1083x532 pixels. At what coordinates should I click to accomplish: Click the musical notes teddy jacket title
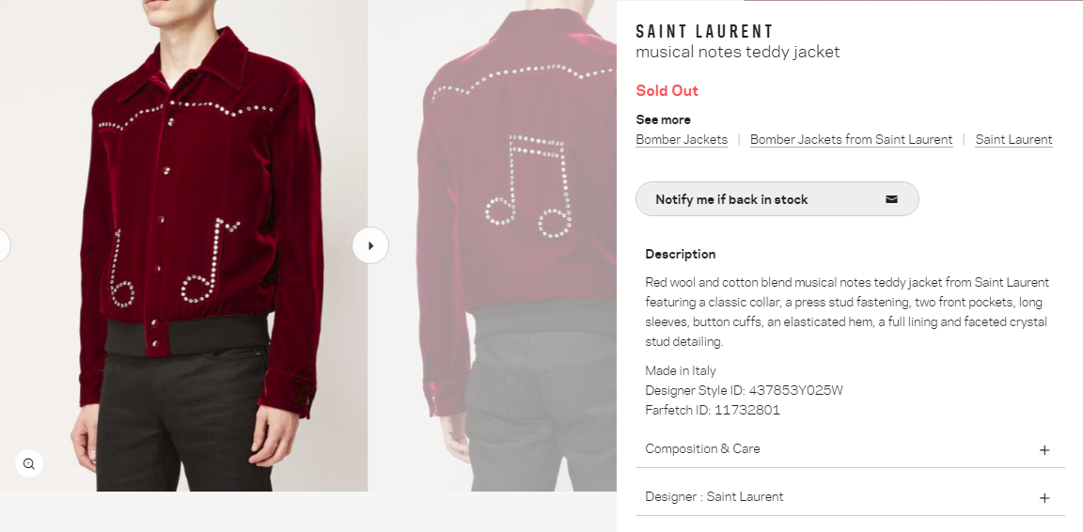click(x=738, y=52)
